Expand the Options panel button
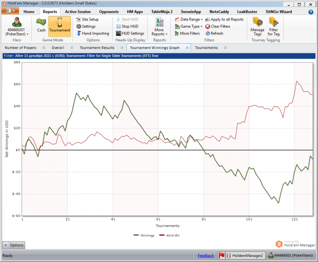 coord(14,245)
